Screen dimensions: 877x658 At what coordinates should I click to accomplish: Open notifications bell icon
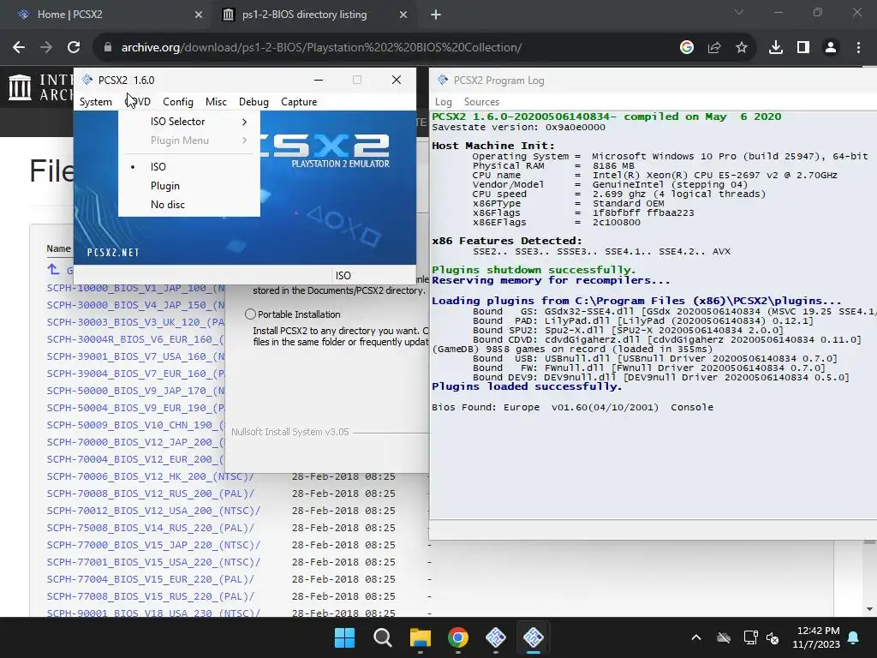click(854, 637)
